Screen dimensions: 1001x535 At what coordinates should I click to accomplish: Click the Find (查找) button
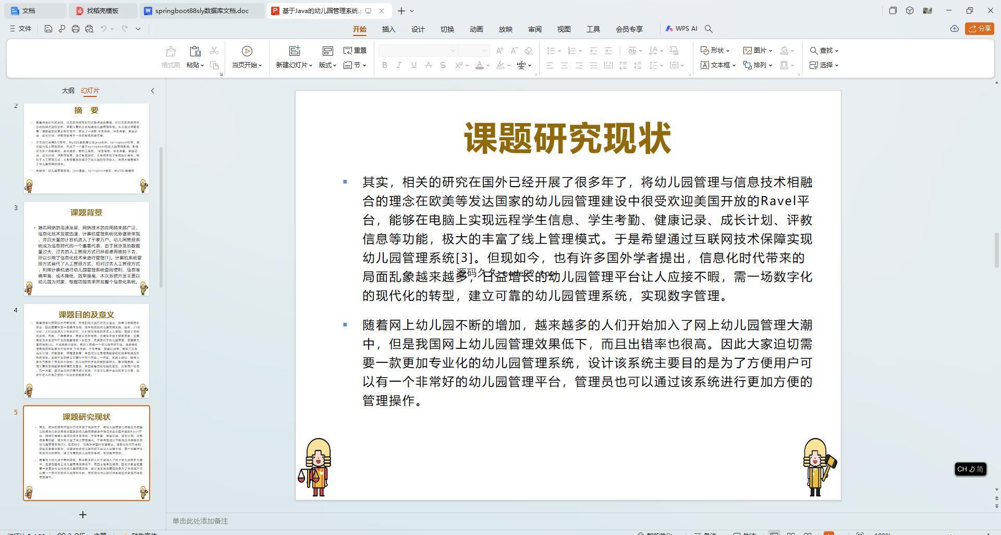coord(824,51)
